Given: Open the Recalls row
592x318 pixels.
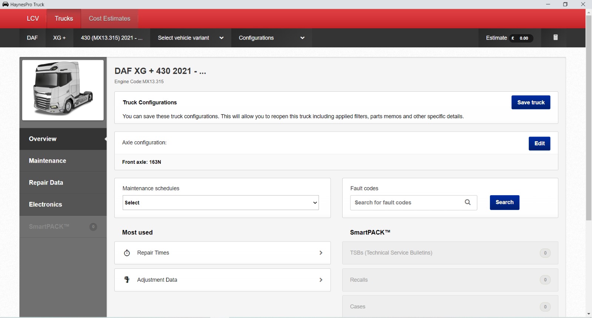Looking at the screenshot, I should click(450, 280).
